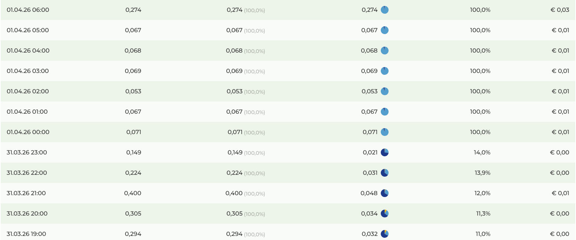
Task: Click the pie chart in the 01.04.26 05:00 row
Action: 384,30
